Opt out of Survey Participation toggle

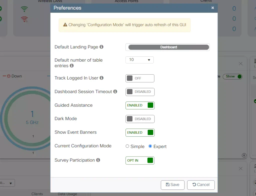(140, 160)
